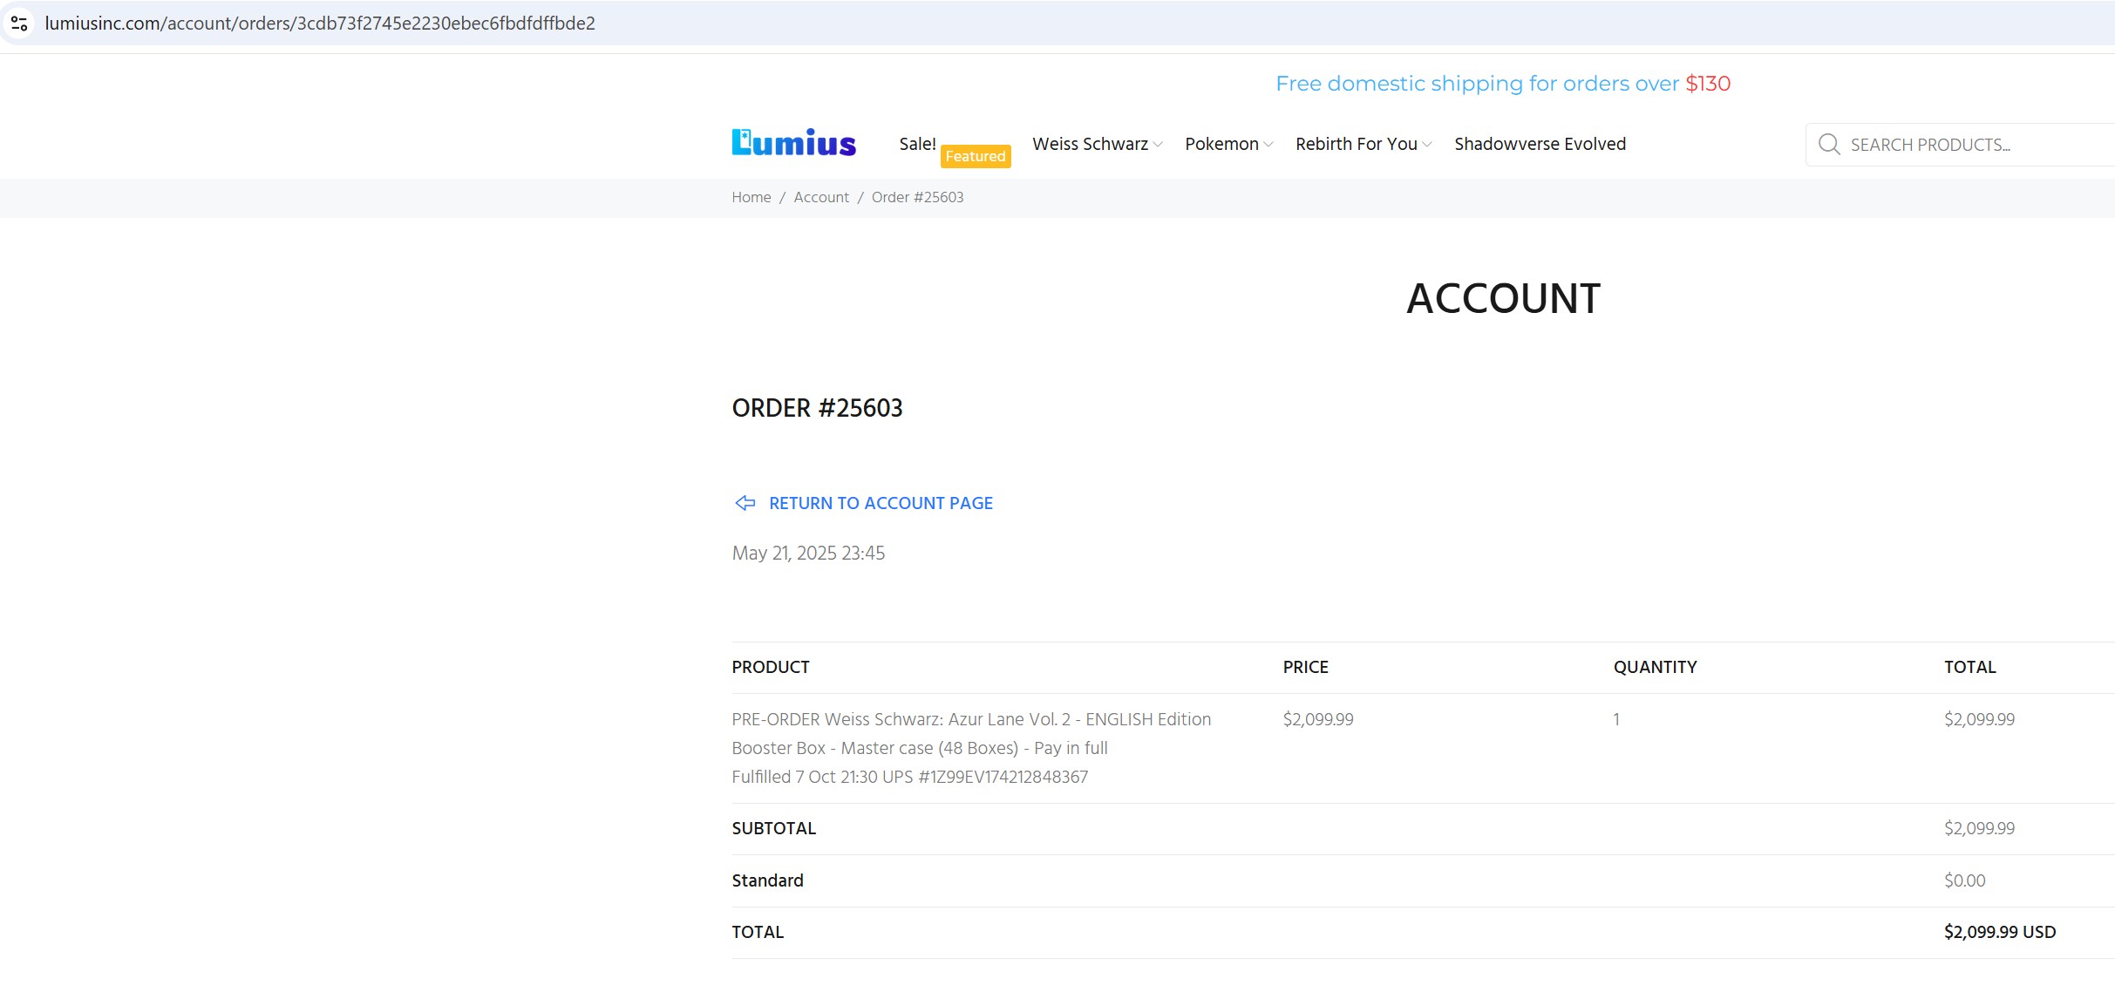Image resolution: width=2115 pixels, height=1006 pixels.
Task: Select the Order #25603 breadcrumb
Action: 916,197
